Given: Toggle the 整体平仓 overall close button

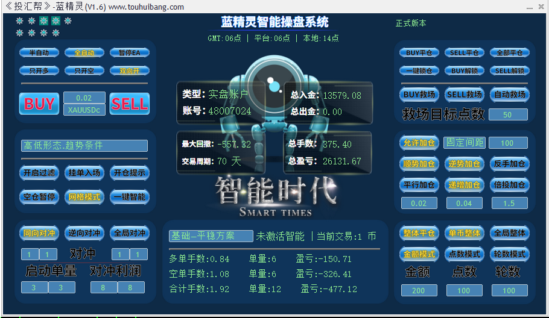Looking at the screenshot, I should tap(419, 233).
